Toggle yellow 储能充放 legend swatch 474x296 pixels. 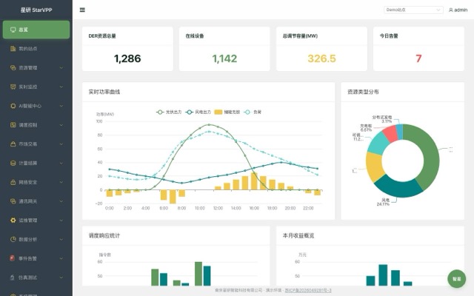[x=218, y=112]
